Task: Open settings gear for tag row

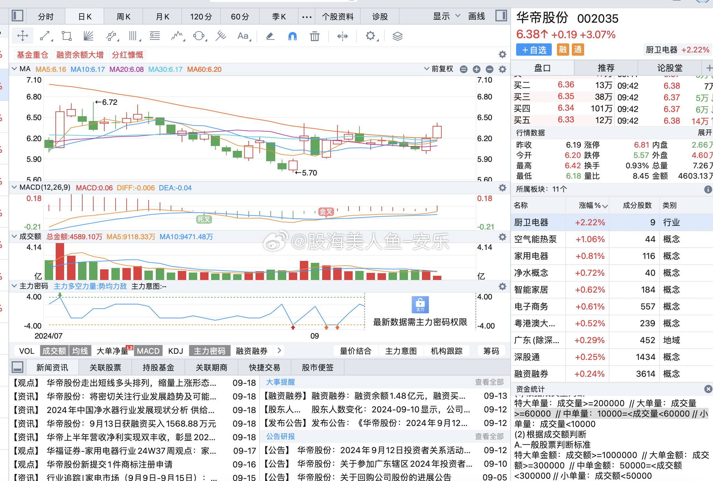Action: point(502,54)
